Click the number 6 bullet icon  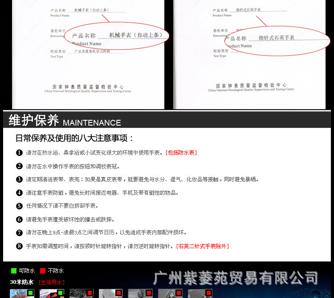(19, 220)
